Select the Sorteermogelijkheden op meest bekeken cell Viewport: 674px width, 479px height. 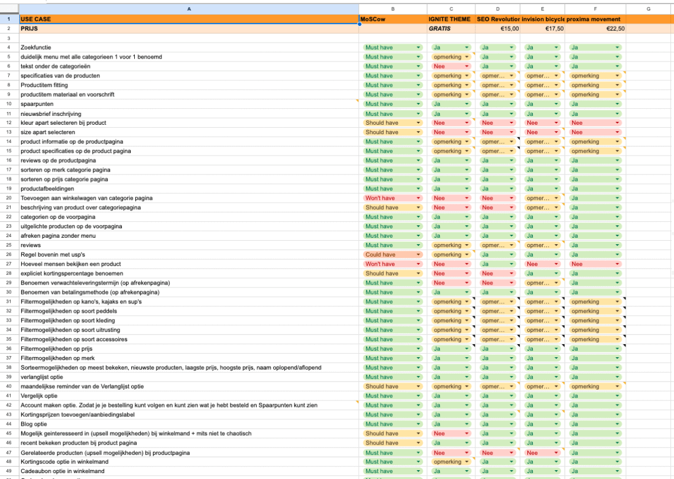[189, 368]
